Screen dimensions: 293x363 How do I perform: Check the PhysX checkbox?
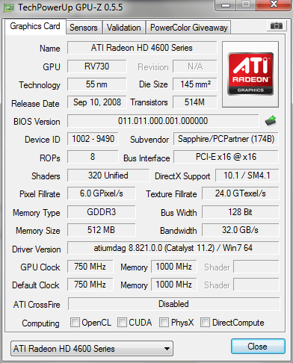164,322
